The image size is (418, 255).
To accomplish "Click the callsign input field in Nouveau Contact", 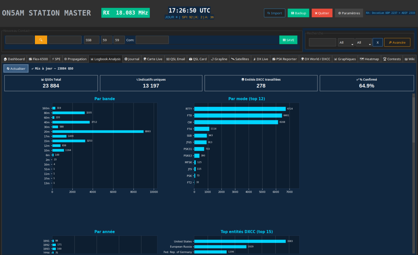I will point(19,40).
